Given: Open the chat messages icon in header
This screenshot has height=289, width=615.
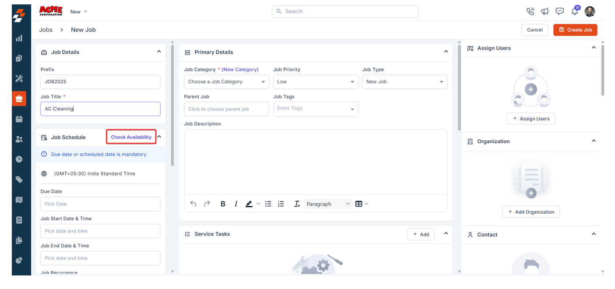Looking at the screenshot, I should [x=559, y=11].
